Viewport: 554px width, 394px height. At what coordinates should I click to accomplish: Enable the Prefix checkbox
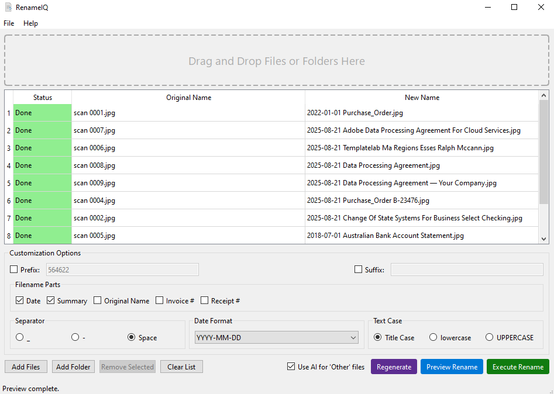[x=14, y=269]
